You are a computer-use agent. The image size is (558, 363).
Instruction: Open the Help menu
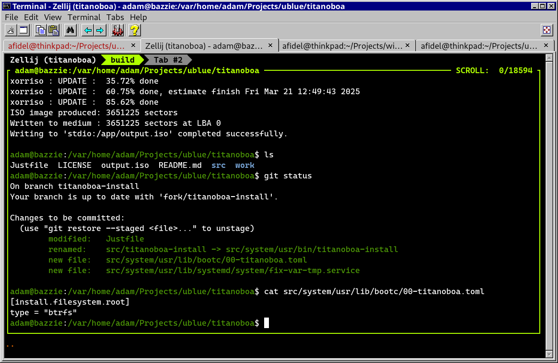click(x=138, y=17)
